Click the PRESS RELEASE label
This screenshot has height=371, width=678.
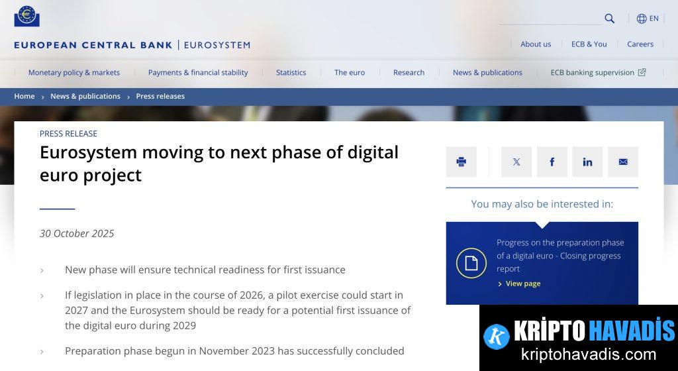click(x=68, y=134)
